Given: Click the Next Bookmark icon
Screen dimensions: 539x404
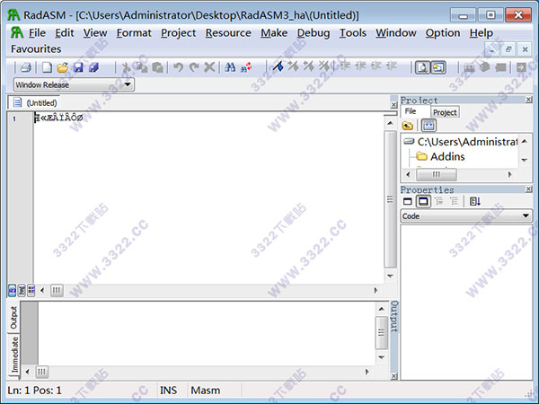Looking at the screenshot, I should coord(293,66).
